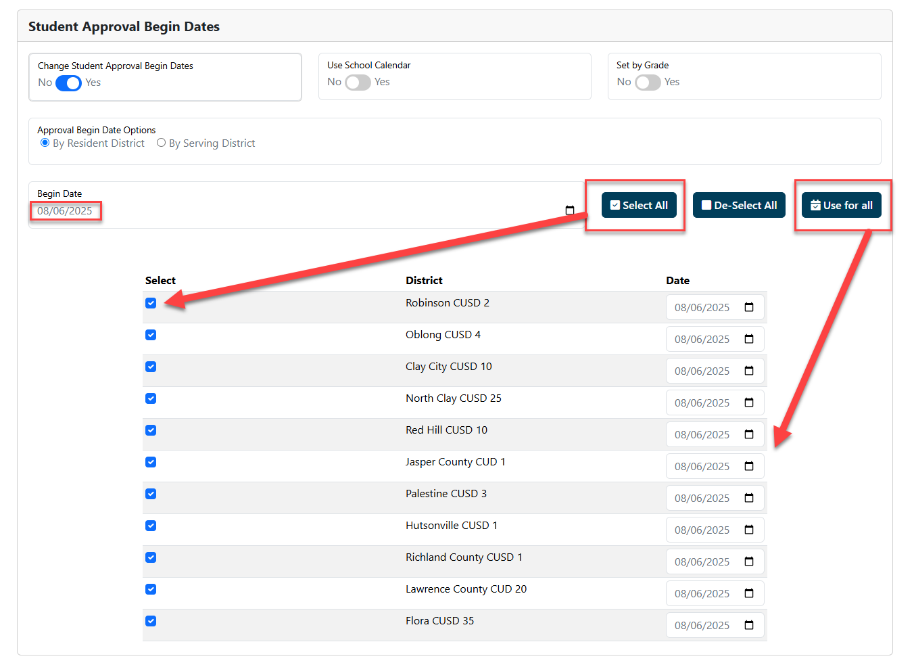Screen dimensions: 914x667
Task: Edit date text for North Clay CUSD 25
Action: tap(702, 402)
